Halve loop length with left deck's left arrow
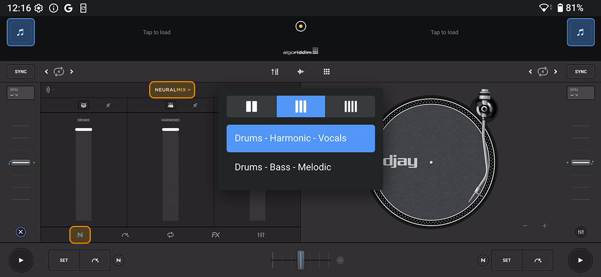The image size is (601, 277). point(47,71)
